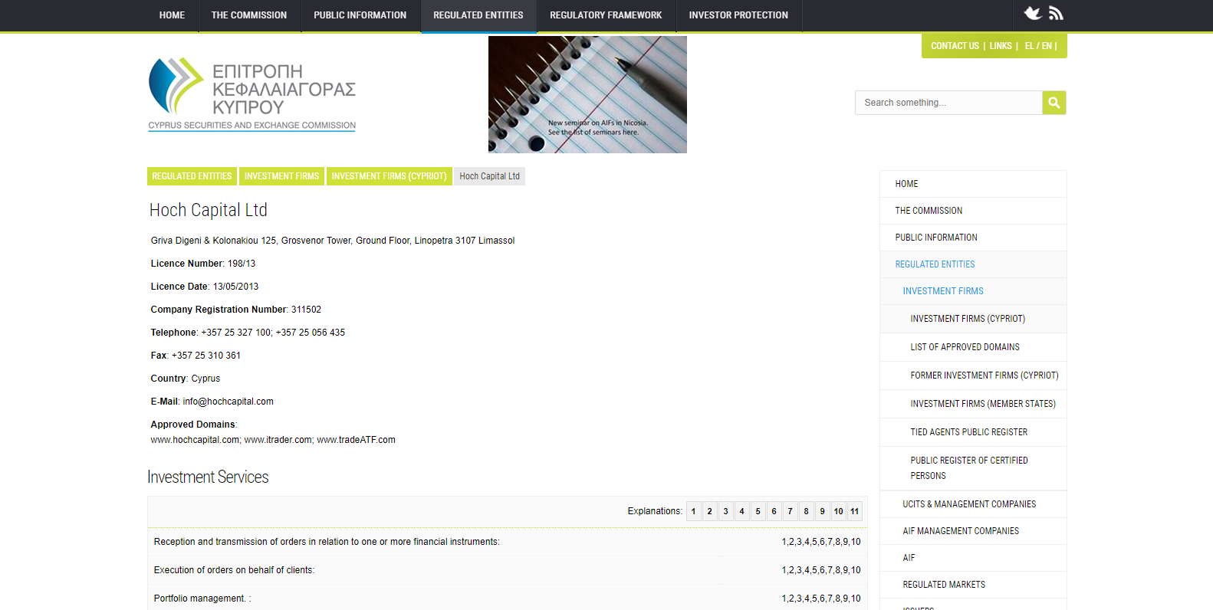Go to INVESTMENT FIRMS (CYPRIOT) breadcrumb
Image resolution: width=1213 pixels, height=610 pixels.
pyautogui.click(x=389, y=176)
